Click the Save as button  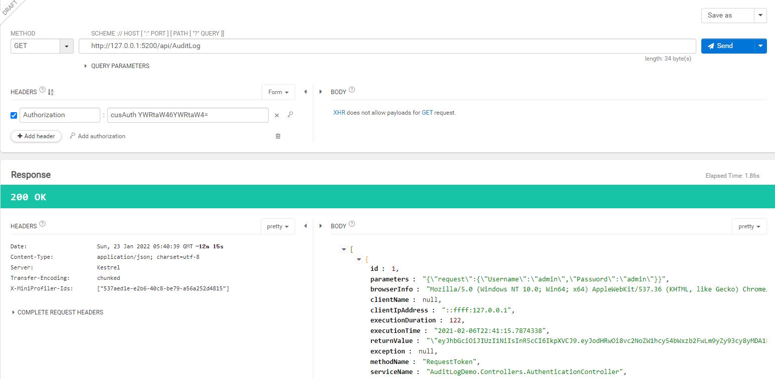[727, 16]
